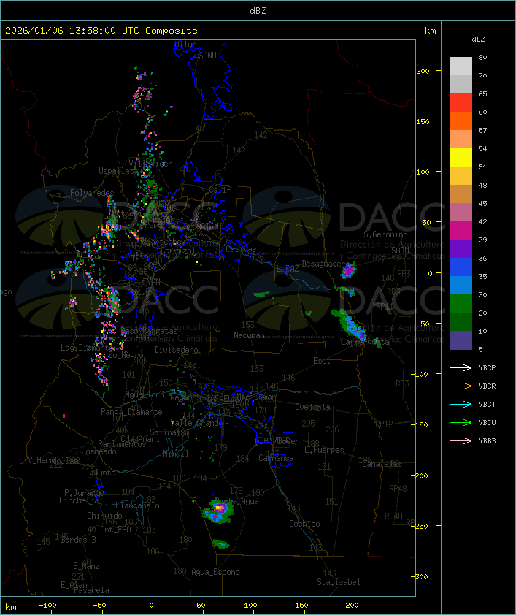The width and height of the screenshot is (516, 615).
Task: Pick the green 20-30 dBZ legend swatch
Action: 461,304
